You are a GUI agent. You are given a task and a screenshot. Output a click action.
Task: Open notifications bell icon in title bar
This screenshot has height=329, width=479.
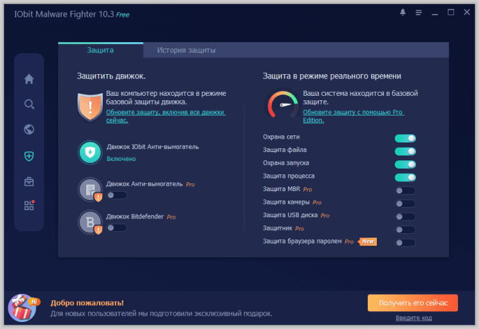(402, 12)
